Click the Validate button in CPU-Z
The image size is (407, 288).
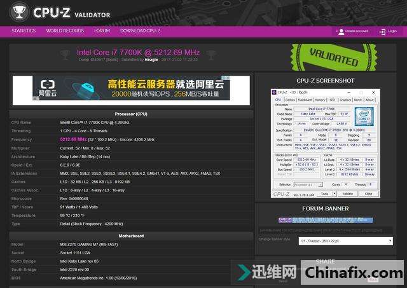(x=348, y=194)
